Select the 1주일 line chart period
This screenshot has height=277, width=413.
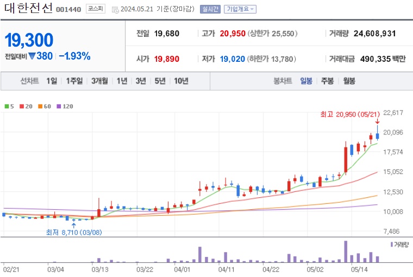[74, 81]
